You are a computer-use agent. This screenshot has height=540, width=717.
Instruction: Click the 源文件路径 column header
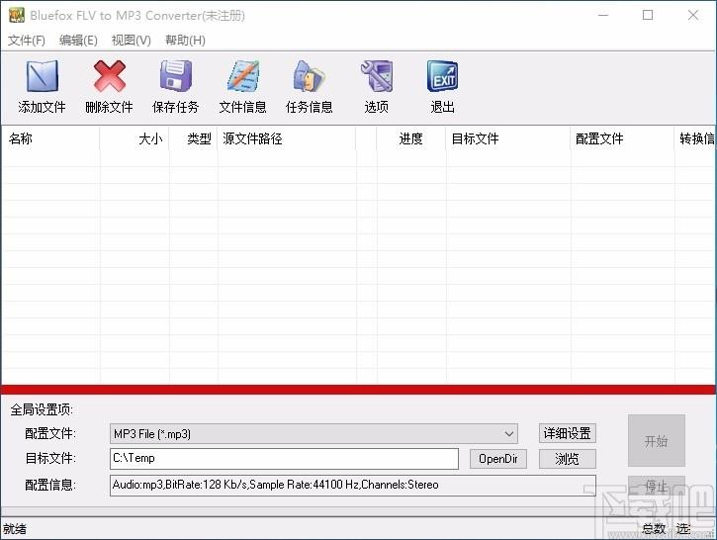click(287, 138)
